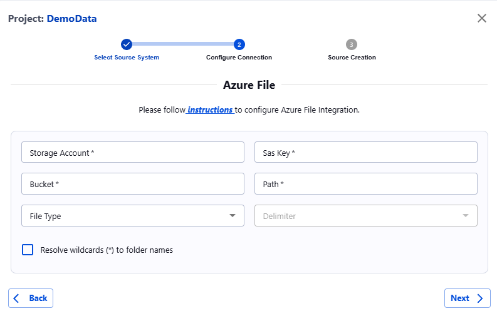Enable the Resolve wildcards checkbox
This screenshot has height=316, width=497.
pos(28,250)
